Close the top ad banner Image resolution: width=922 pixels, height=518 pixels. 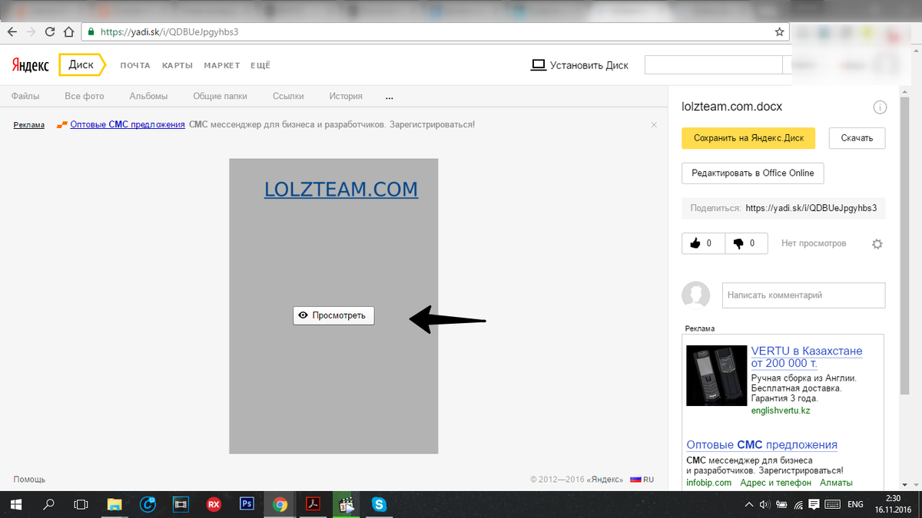click(x=654, y=124)
